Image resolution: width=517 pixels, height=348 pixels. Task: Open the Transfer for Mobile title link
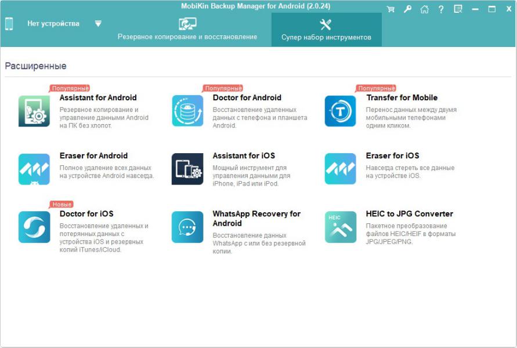(402, 97)
